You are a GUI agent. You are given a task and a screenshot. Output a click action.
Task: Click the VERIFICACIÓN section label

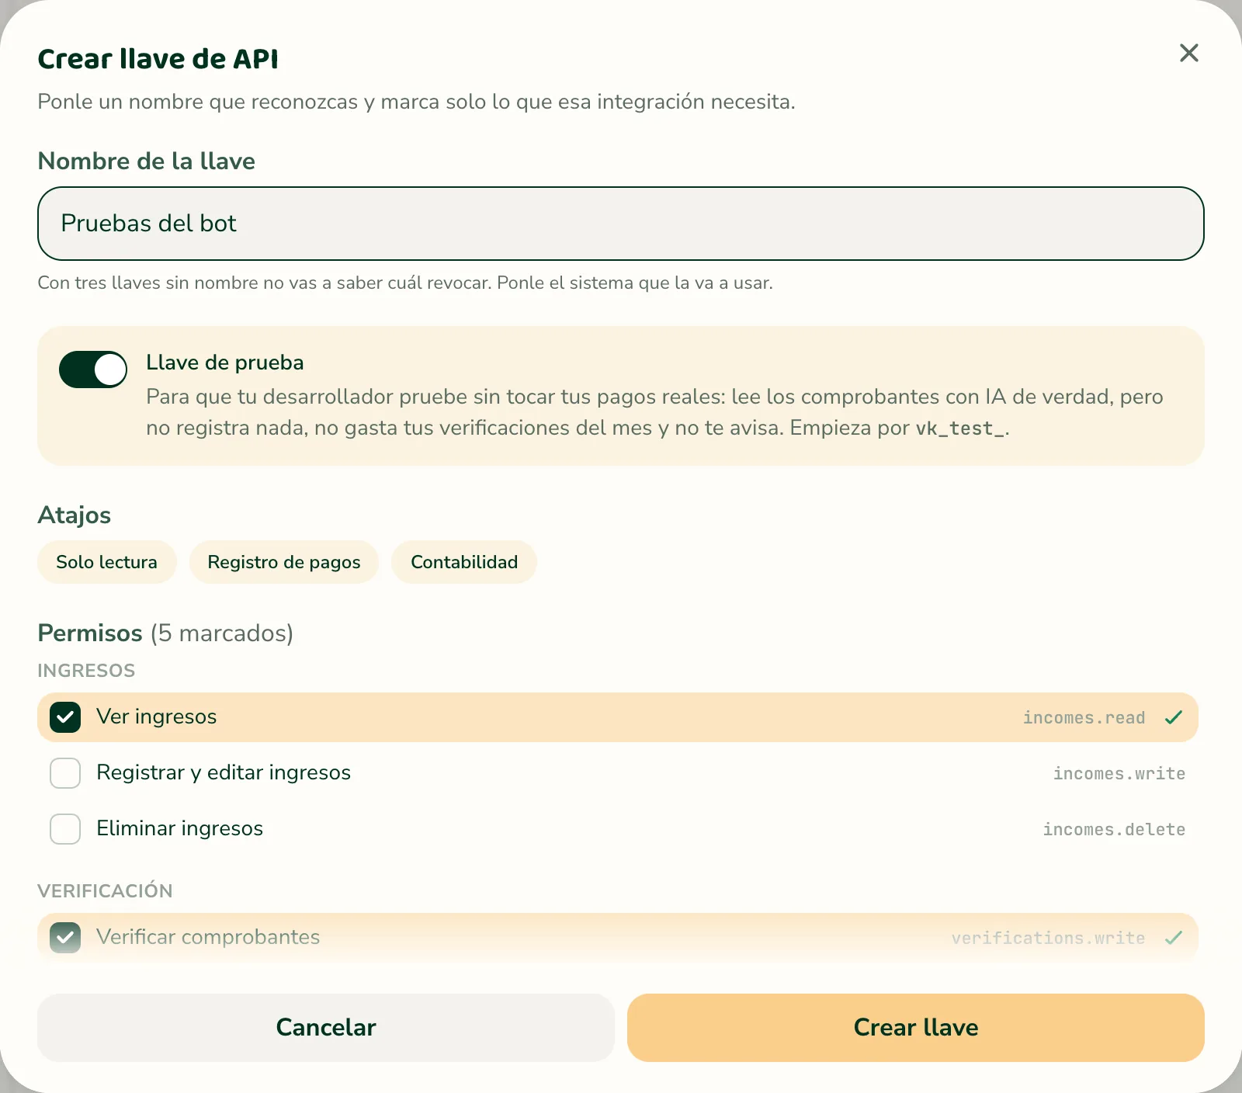pyautogui.click(x=105, y=890)
